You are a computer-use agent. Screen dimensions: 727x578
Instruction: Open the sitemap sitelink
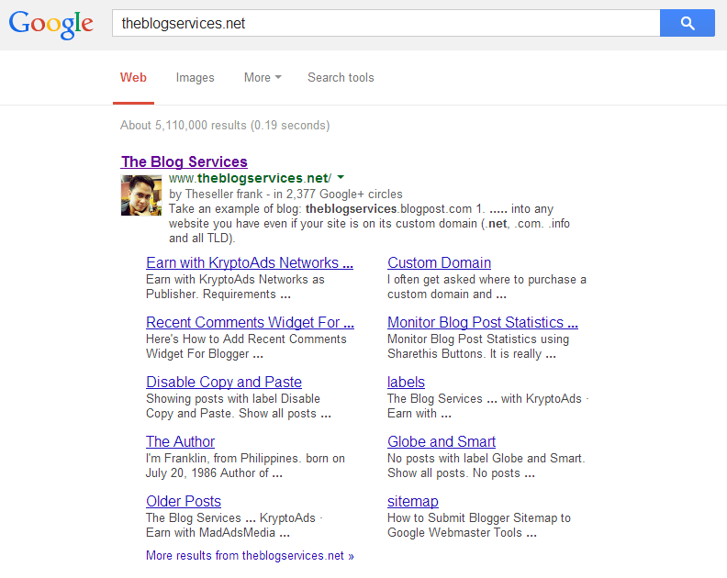pos(413,501)
